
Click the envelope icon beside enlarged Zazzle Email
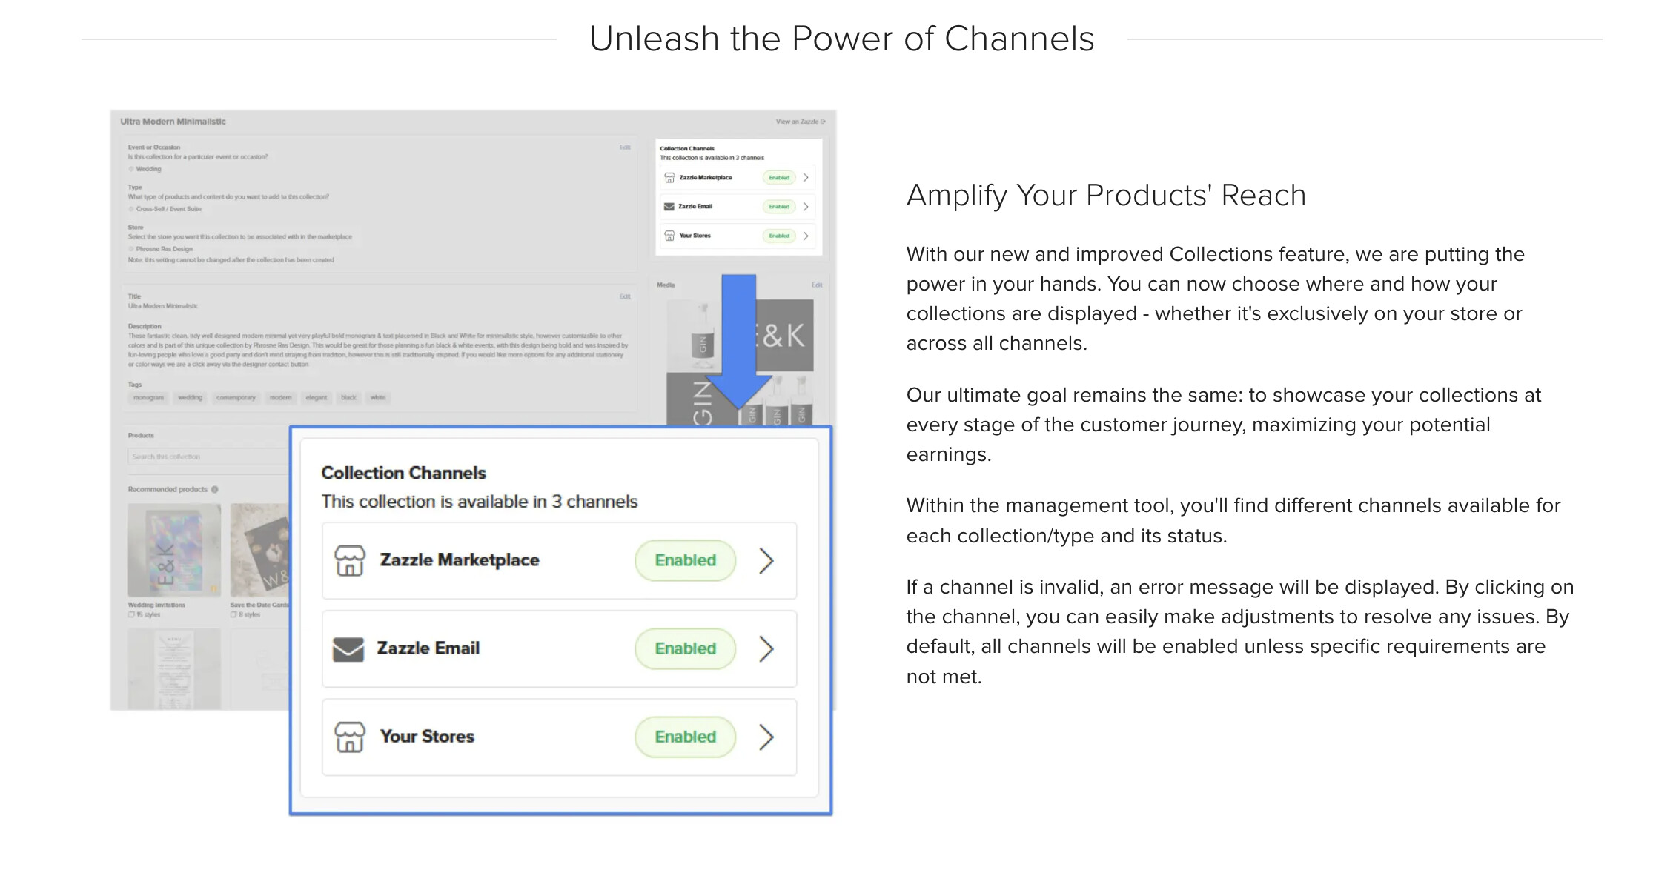click(x=348, y=649)
